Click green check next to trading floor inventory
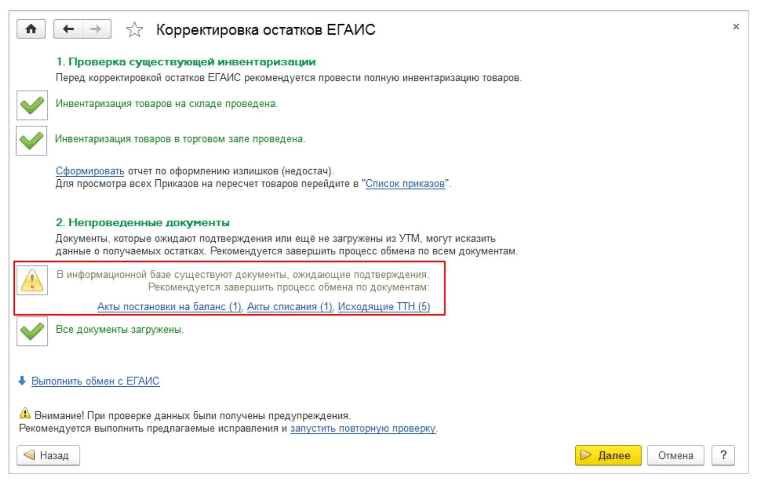Viewport: 759px width, 486px height. point(32,141)
